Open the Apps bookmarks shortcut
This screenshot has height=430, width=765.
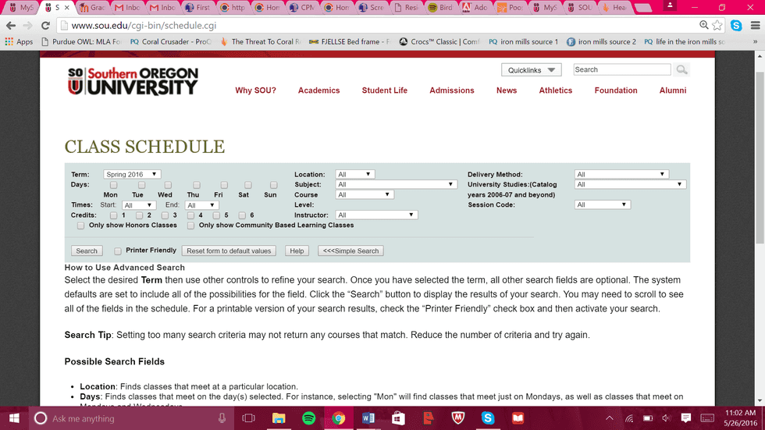pos(19,42)
